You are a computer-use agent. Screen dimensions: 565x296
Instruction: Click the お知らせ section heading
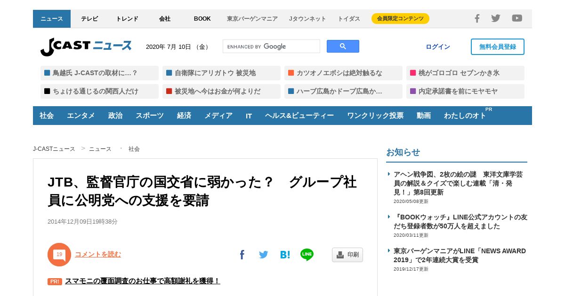point(403,152)
